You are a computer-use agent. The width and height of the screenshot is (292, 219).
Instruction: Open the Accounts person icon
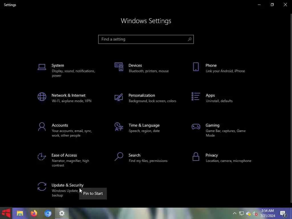[42, 127]
